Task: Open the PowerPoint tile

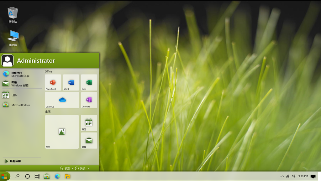Action: 53,82
